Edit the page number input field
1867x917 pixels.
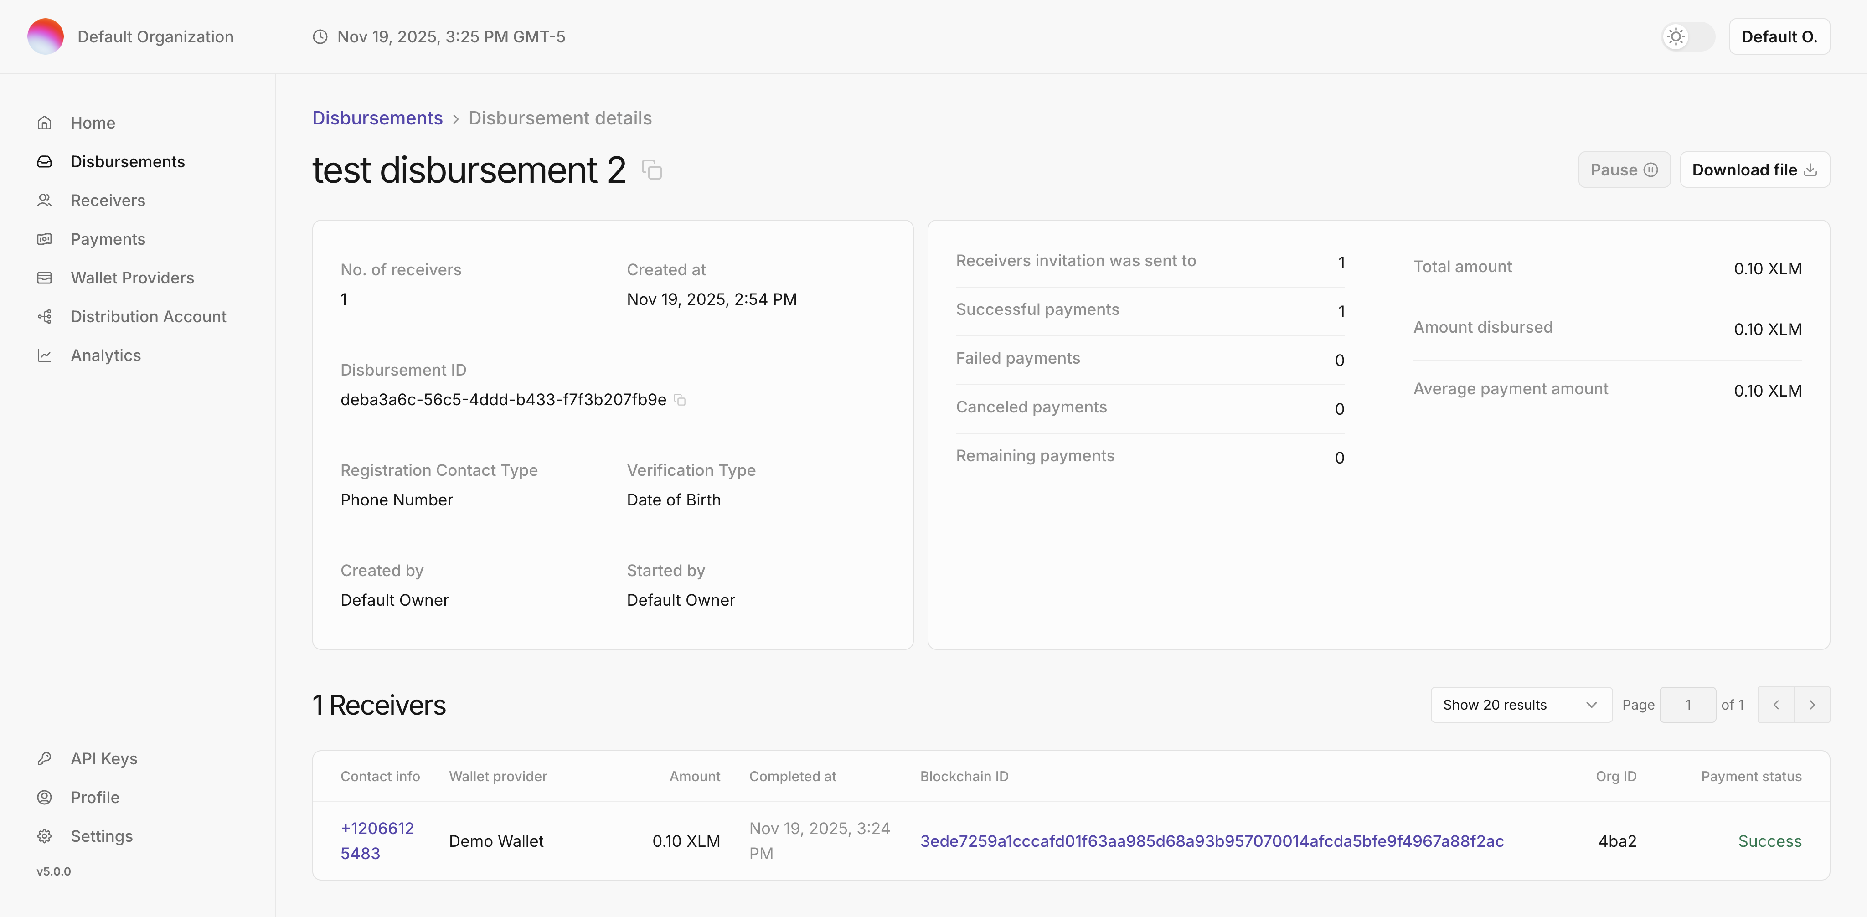coord(1688,704)
